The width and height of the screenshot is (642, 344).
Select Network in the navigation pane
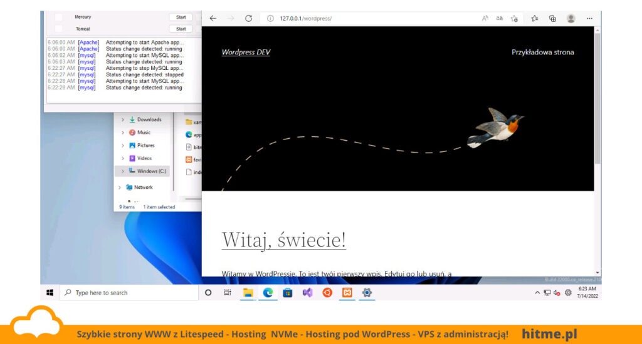(x=143, y=188)
